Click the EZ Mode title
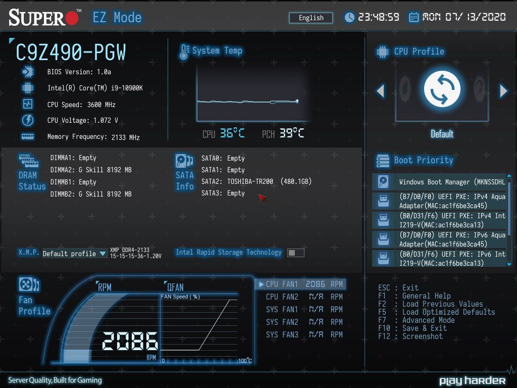This screenshot has width=517, height=388. pyautogui.click(x=117, y=18)
